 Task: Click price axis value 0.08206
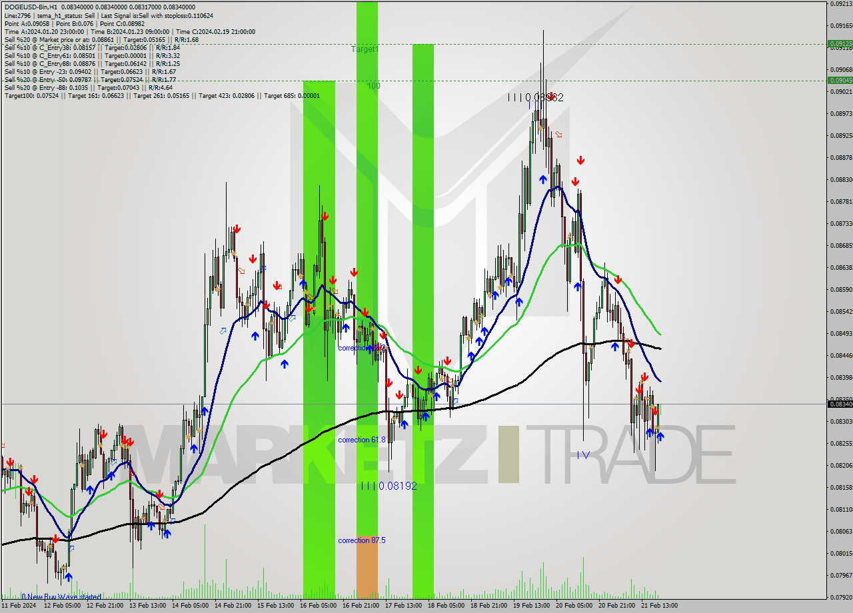point(842,465)
